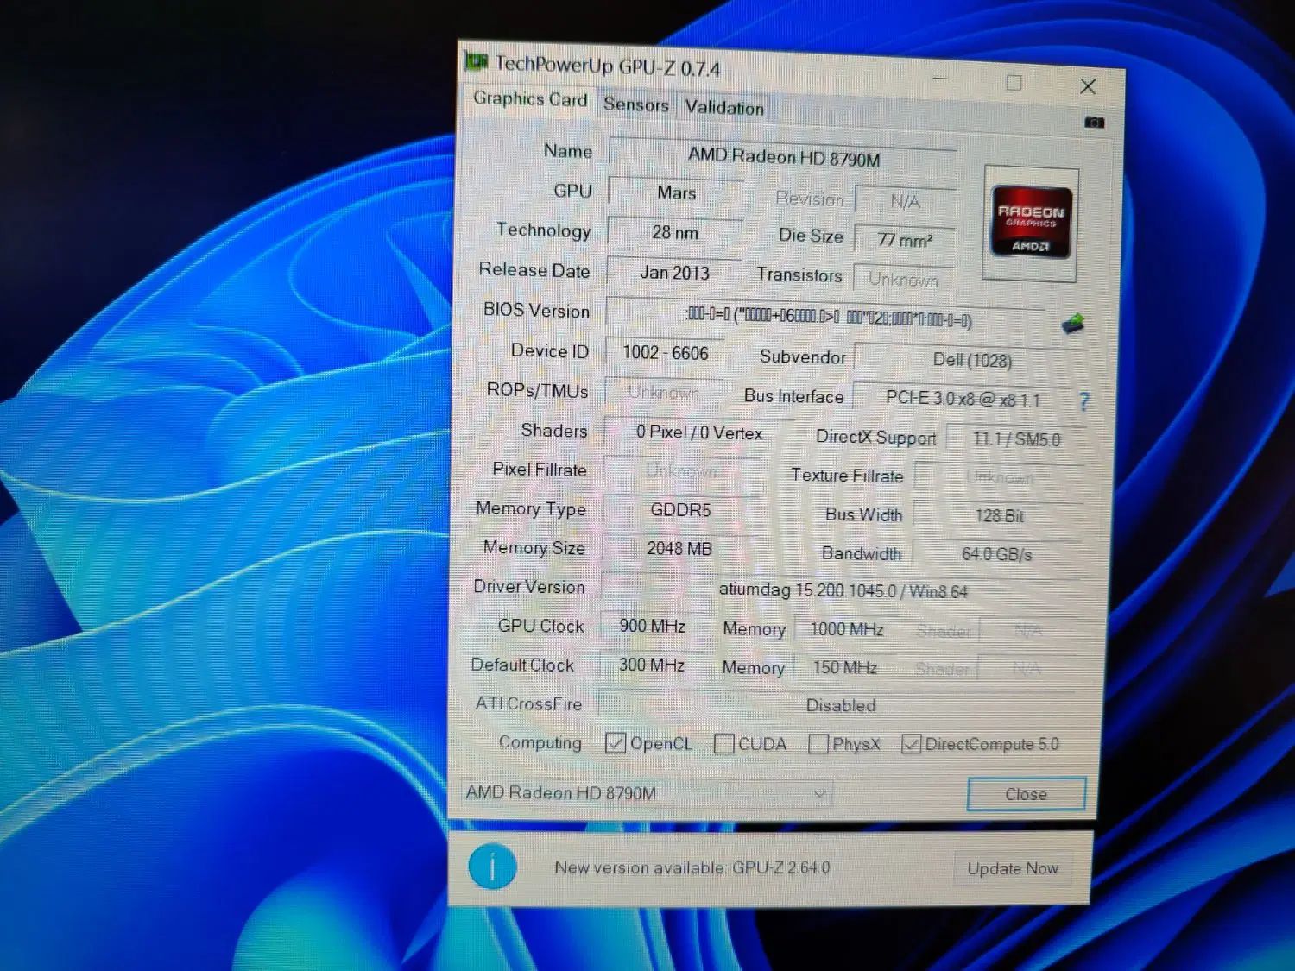The image size is (1295, 971).
Task: Click the Update Now button
Action: pos(1013,868)
